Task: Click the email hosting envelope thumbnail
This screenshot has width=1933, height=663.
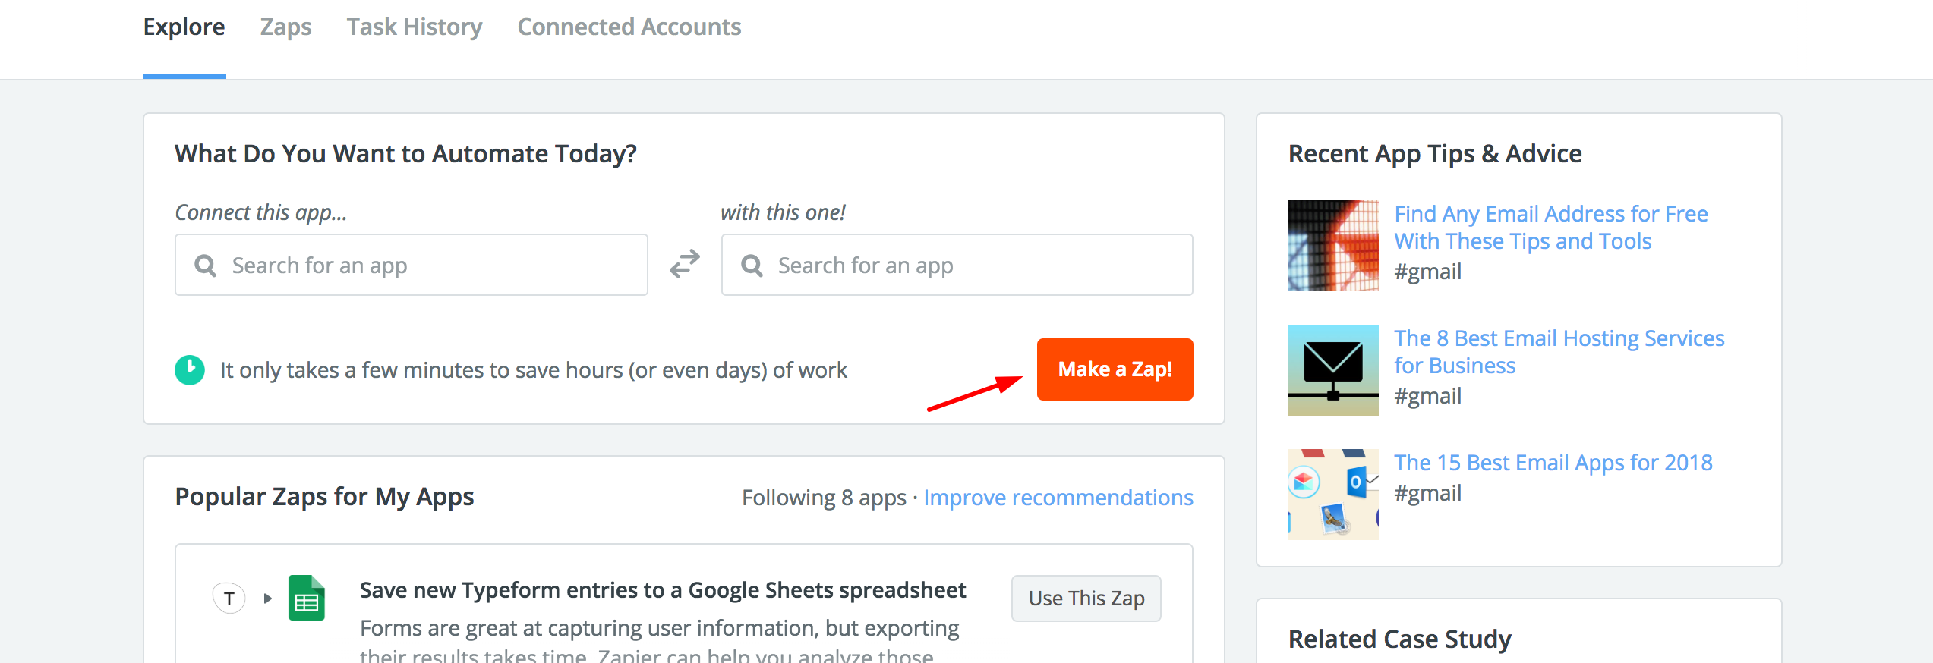Action: (x=1332, y=370)
